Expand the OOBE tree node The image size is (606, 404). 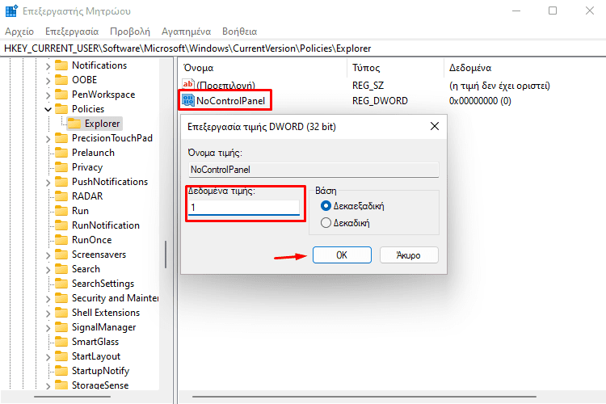(x=48, y=81)
